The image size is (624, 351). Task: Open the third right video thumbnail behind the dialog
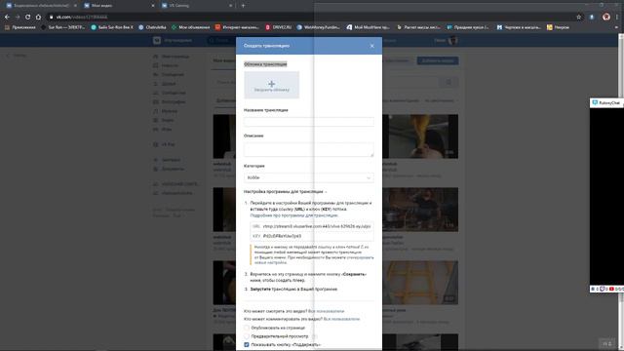tap(420, 283)
